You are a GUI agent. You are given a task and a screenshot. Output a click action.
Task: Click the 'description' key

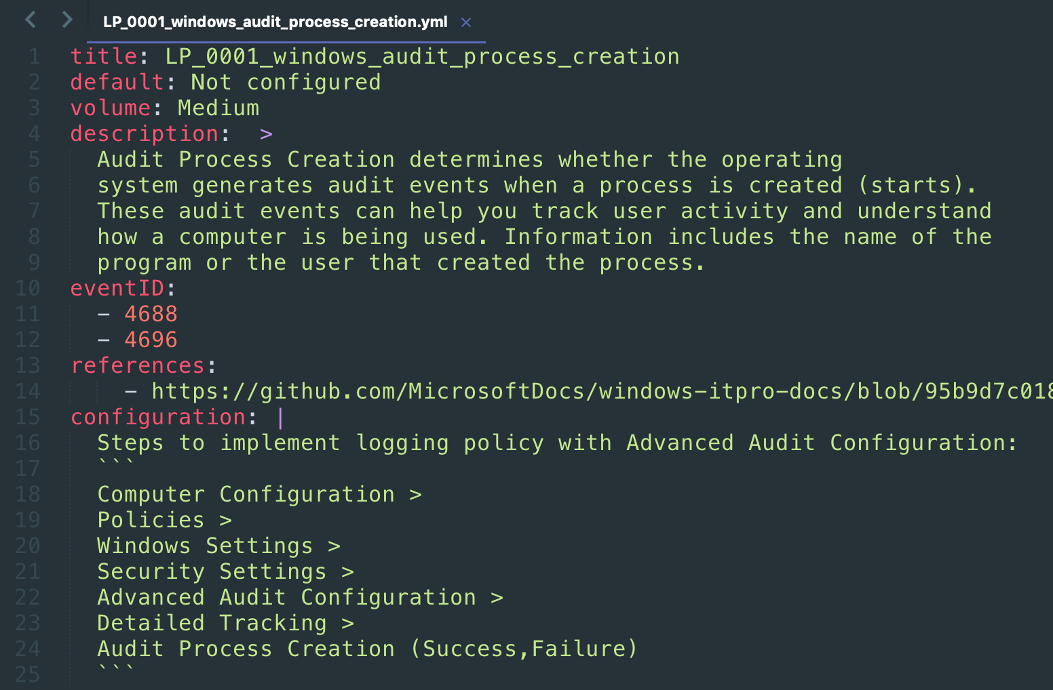(x=145, y=134)
